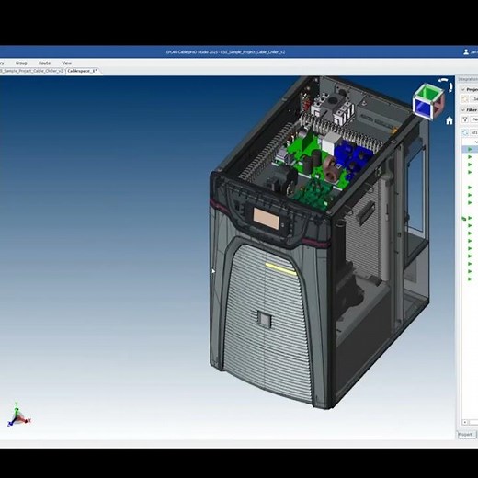This screenshot has width=478, height=478.
Task: Open the Group menu
Action: [x=21, y=63]
